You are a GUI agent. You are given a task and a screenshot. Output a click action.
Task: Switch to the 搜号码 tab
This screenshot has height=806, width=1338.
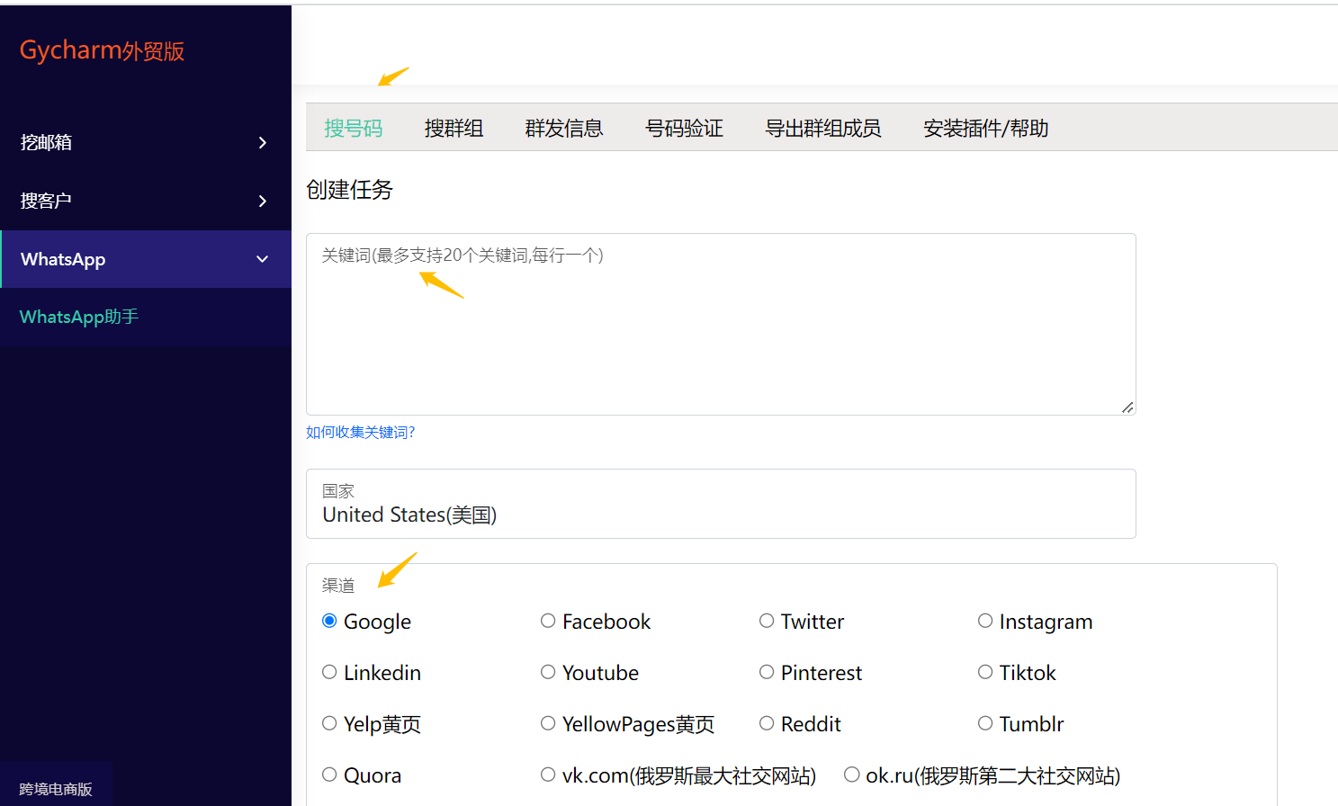coord(354,128)
